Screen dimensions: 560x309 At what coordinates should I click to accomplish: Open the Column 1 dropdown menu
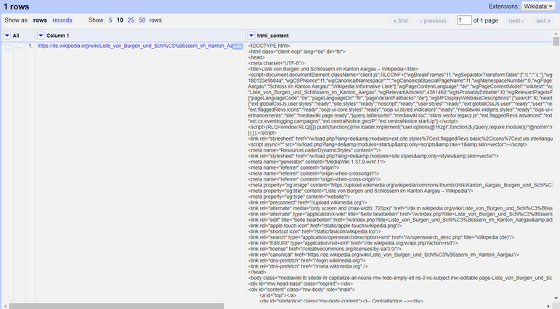[x=41, y=35]
